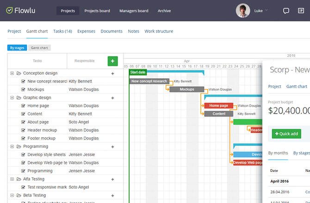Click the New concept research Gantt bar
The width and height of the screenshot is (310, 203).
click(x=149, y=81)
